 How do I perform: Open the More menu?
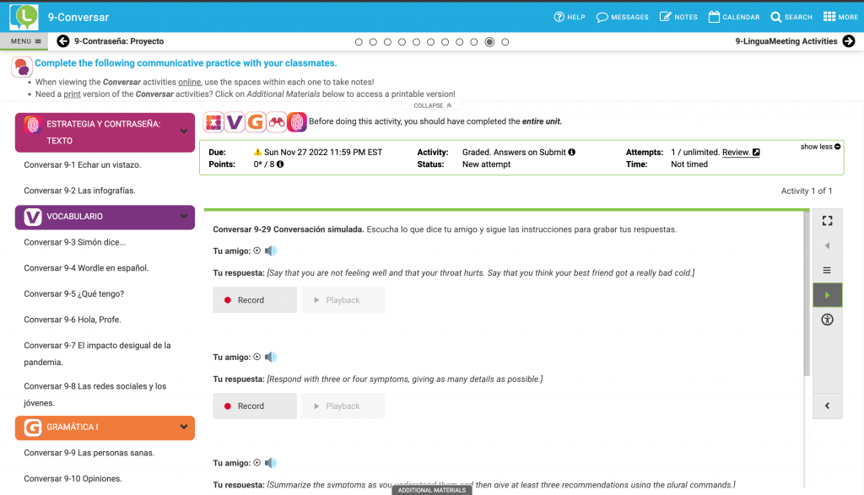click(x=840, y=17)
